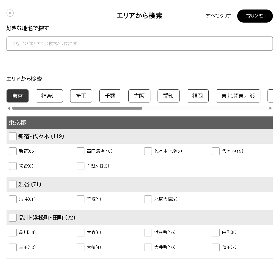This screenshot has height=259, width=280.
Task: Click the 好きな地名で探す heading
Action: click(x=28, y=28)
